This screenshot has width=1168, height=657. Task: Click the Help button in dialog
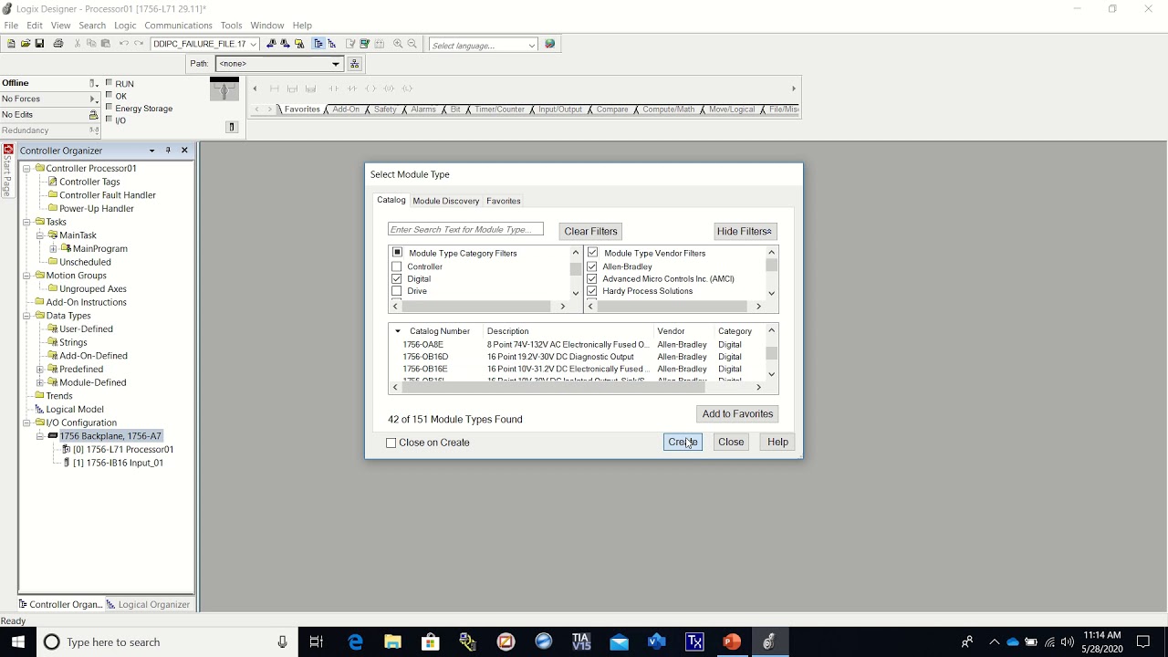pos(777,442)
